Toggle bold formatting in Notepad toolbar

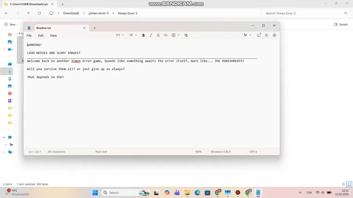point(144,35)
